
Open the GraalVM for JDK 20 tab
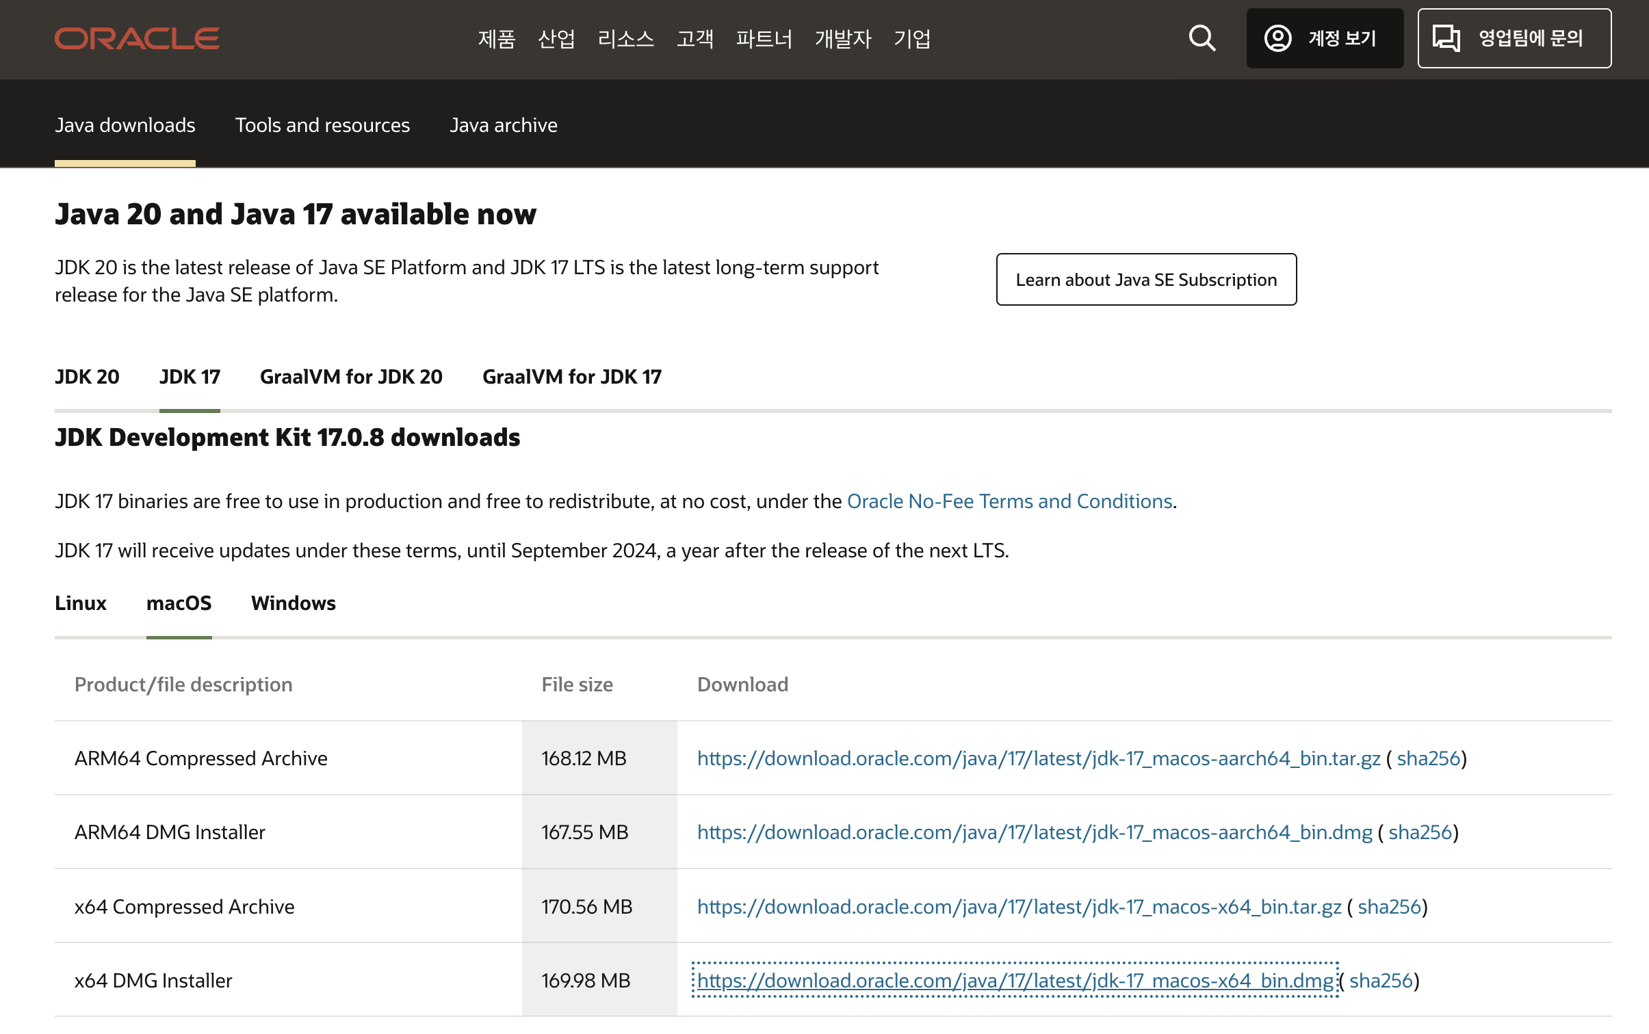pos(350,376)
